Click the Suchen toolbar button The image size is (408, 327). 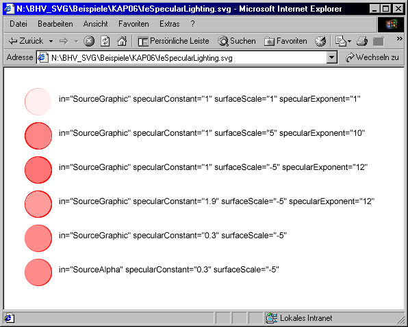click(237, 41)
